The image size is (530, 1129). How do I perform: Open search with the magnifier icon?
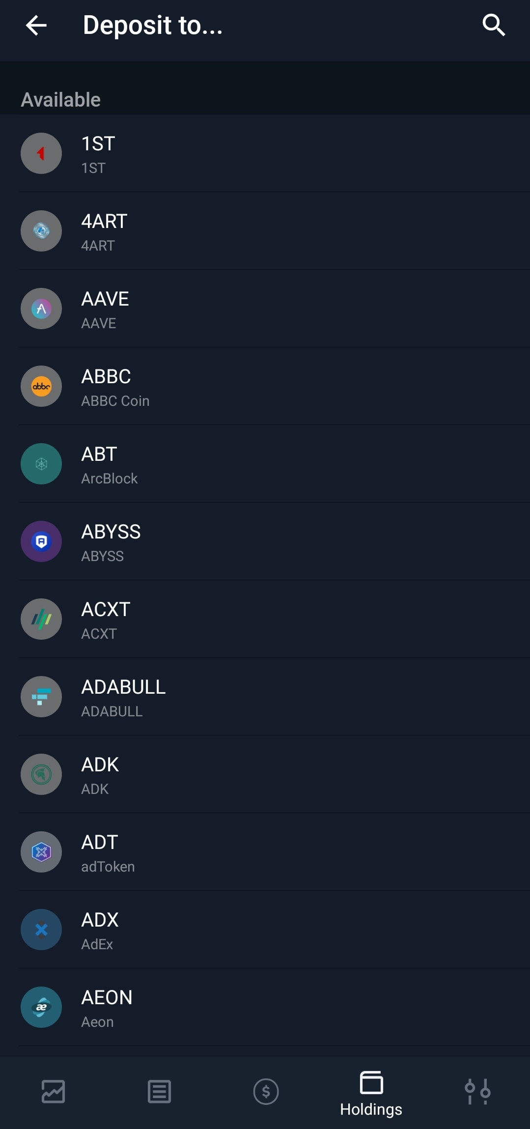[494, 25]
